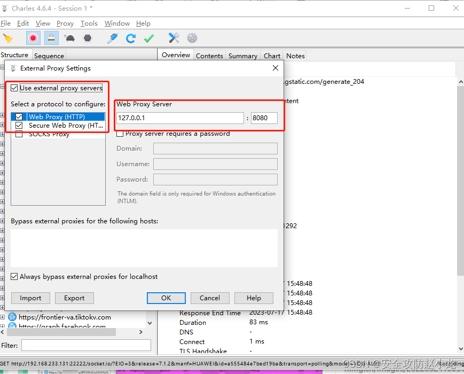464x374 pixels.
Task: Click the globe icon beside frontier-va.tiktokv.com
Action: click(12, 317)
